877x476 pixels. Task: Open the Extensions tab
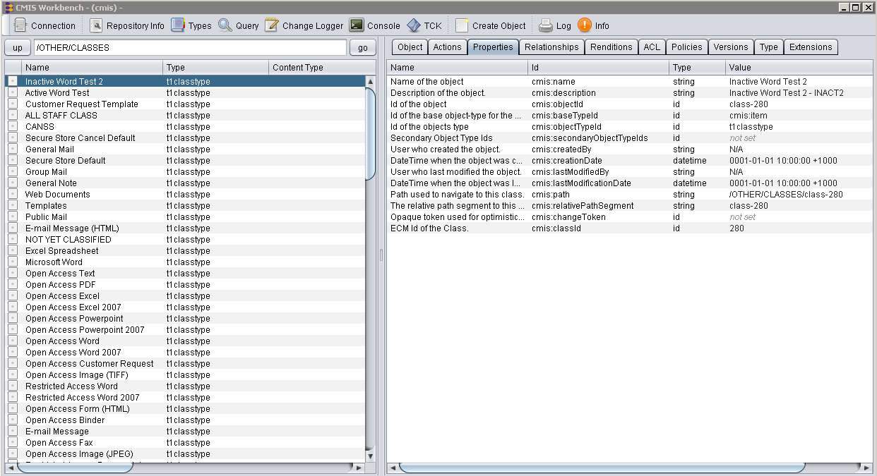811,47
